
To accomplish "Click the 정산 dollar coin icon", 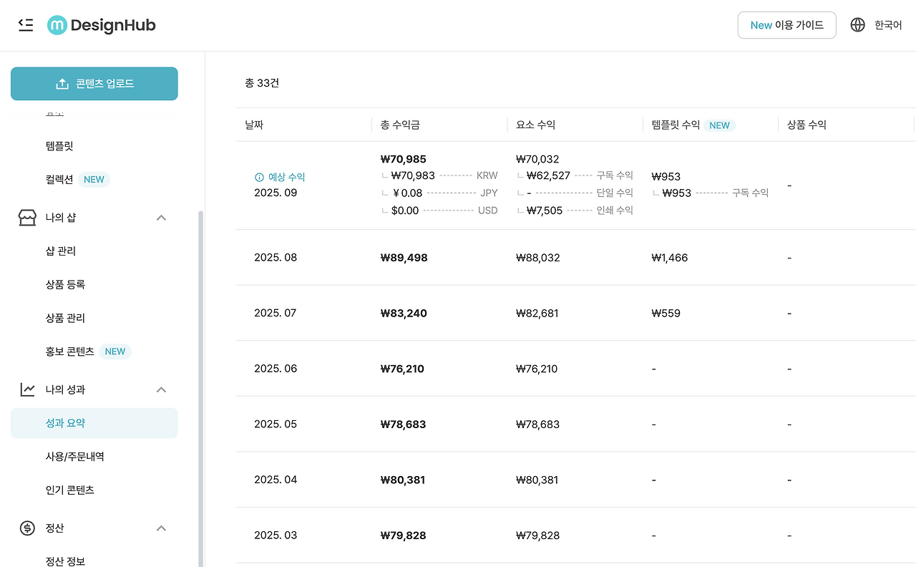I will [x=27, y=528].
